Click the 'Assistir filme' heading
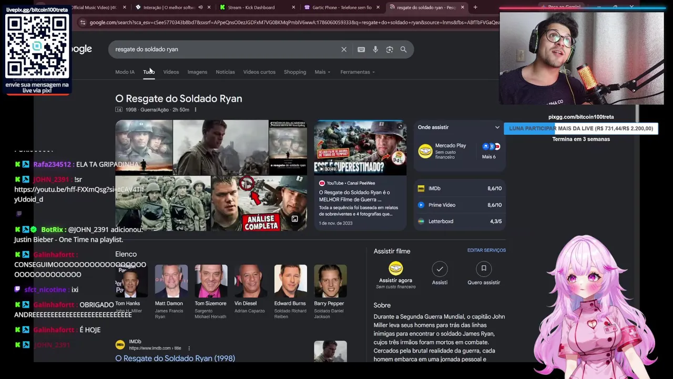The width and height of the screenshot is (673, 379). click(392, 252)
